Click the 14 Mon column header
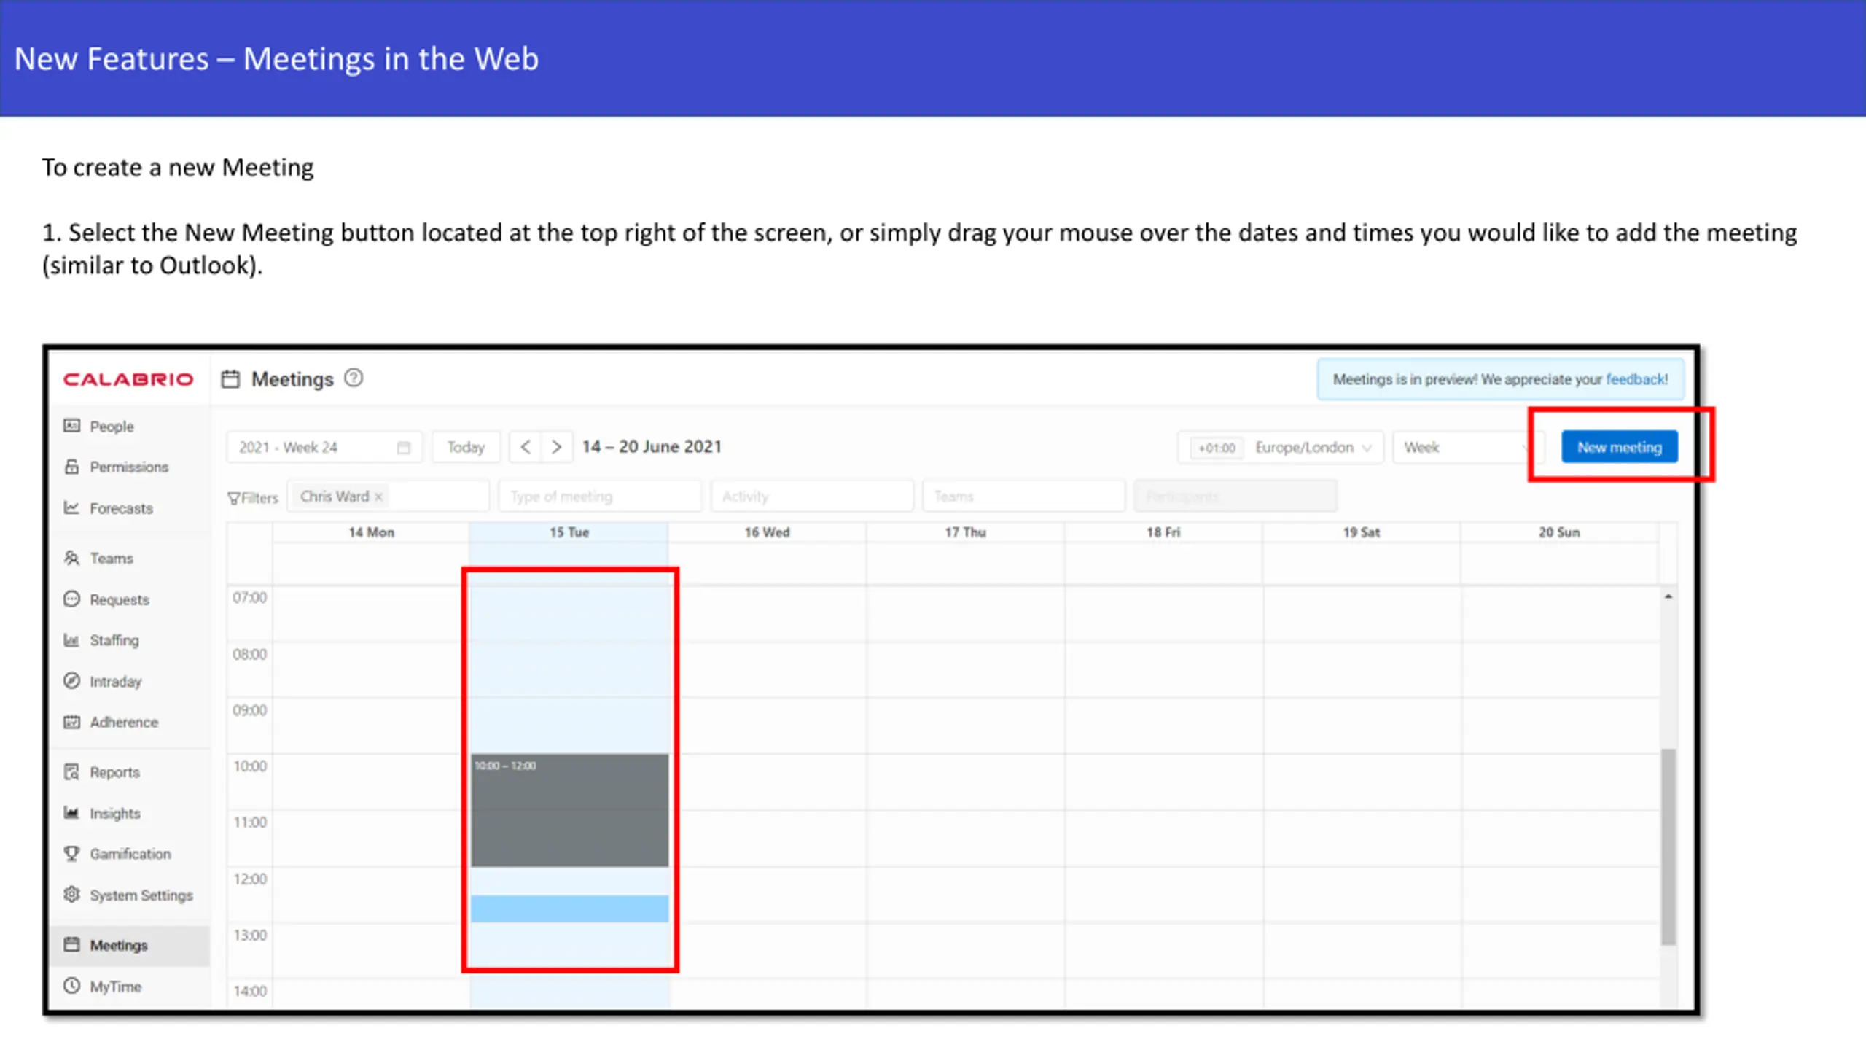This screenshot has height=1050, width=1866. pos(371,532)
